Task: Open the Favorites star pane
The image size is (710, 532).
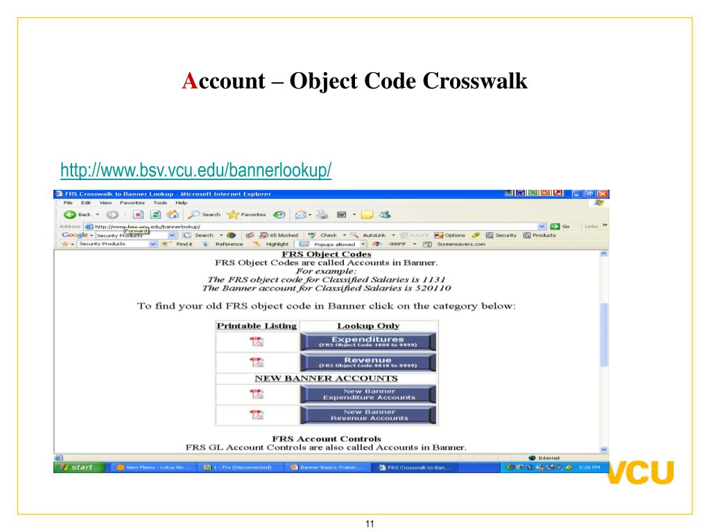Action: click(232, 215)
